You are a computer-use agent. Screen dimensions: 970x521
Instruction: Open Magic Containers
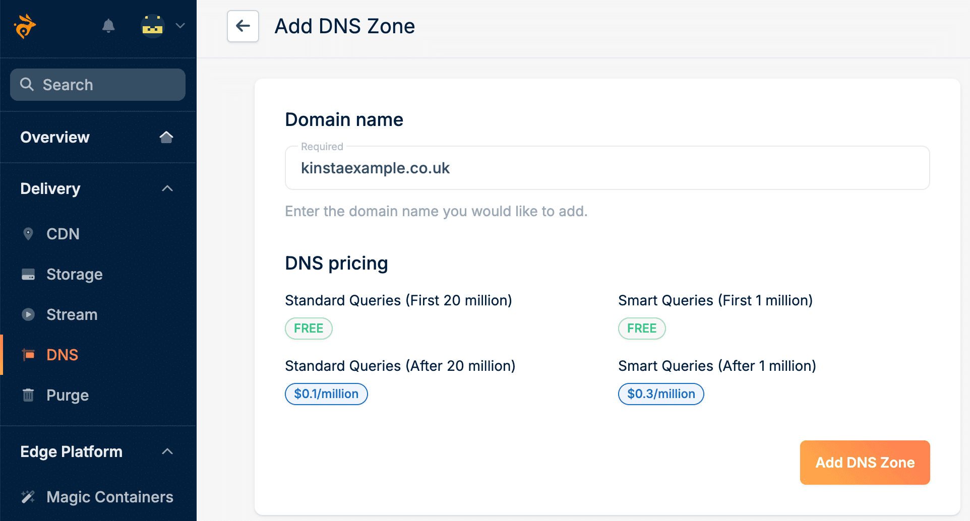pos(109,496)
